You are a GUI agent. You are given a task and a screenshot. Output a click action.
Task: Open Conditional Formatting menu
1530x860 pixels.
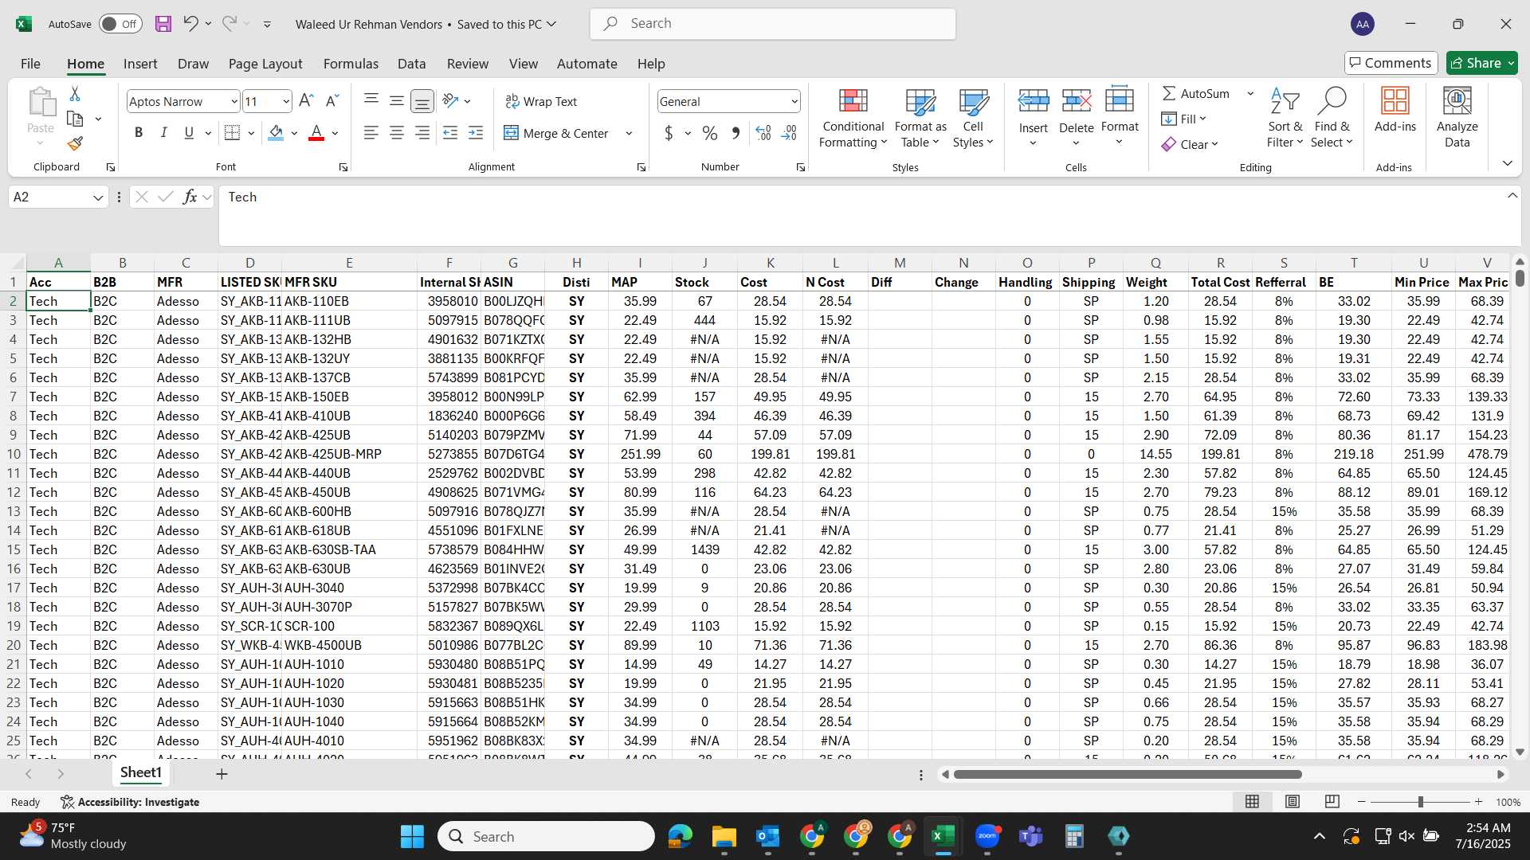coord(853,119)
